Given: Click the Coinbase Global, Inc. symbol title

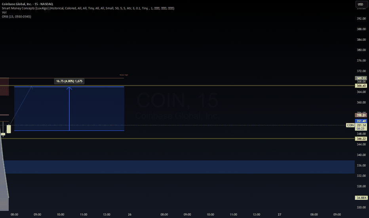Looking at the screenshot, I should coord(27,4).
